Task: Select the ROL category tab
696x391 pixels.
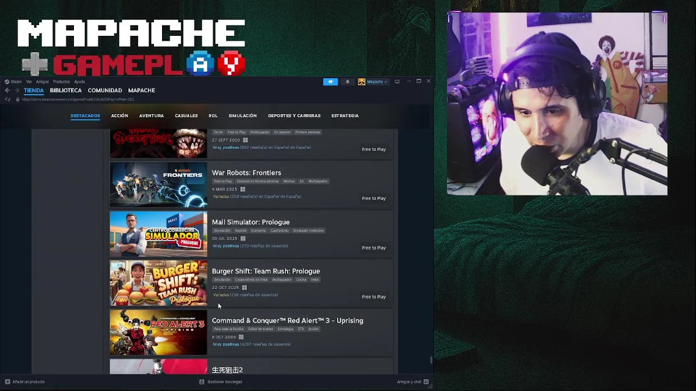Action: [213, 116]
